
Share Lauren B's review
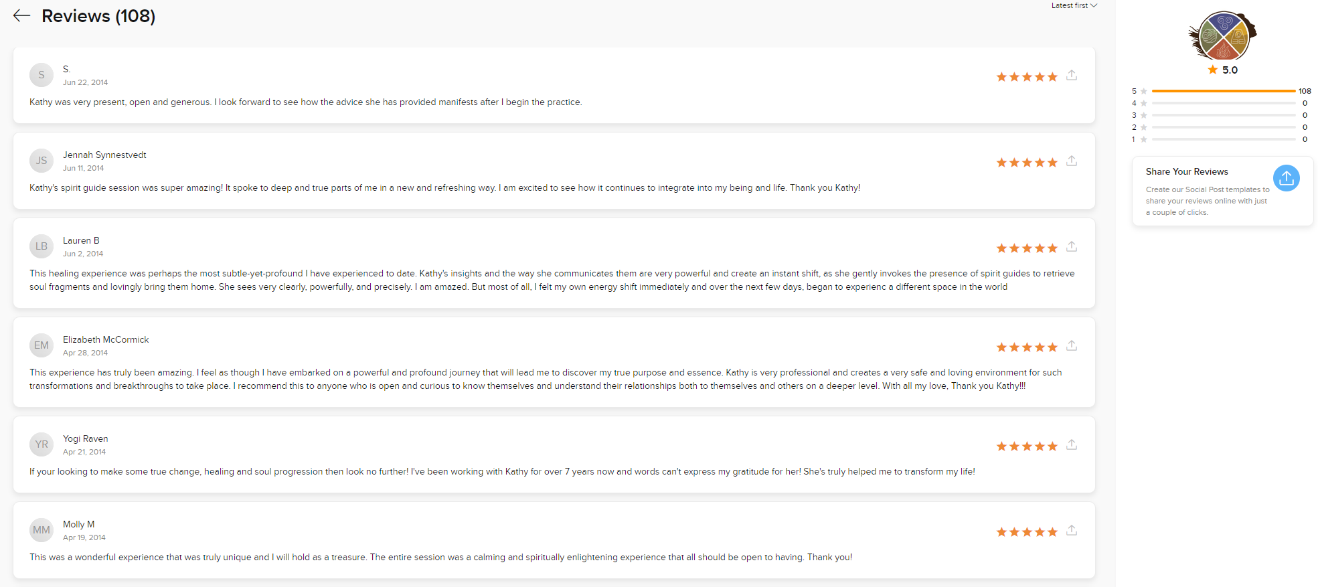(1072, 246)
